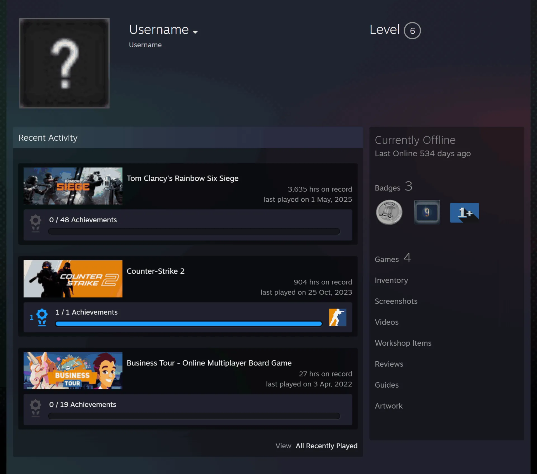Open 1 / 1 Achievements for Counter-Strike 2
Image resolution: width=537 pixels, height=474 pixels.
(86, 312)
